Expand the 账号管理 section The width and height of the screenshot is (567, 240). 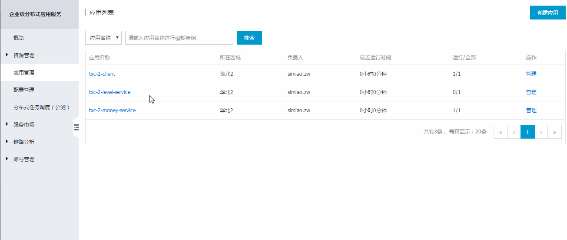[x=23, y=159]
